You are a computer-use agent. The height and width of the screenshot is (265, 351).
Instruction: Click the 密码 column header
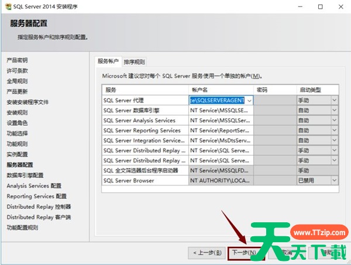pos(275,90)
